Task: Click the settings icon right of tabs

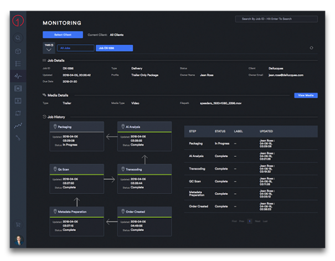Action: pyautogui.click(x=311, y=48)
